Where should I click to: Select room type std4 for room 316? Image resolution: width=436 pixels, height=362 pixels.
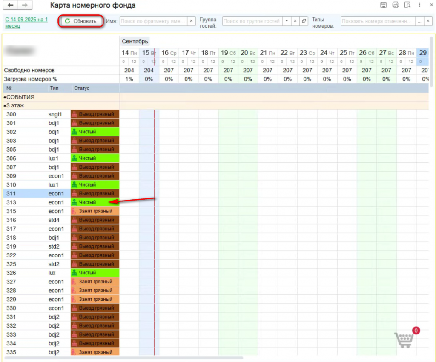[54, 220]
